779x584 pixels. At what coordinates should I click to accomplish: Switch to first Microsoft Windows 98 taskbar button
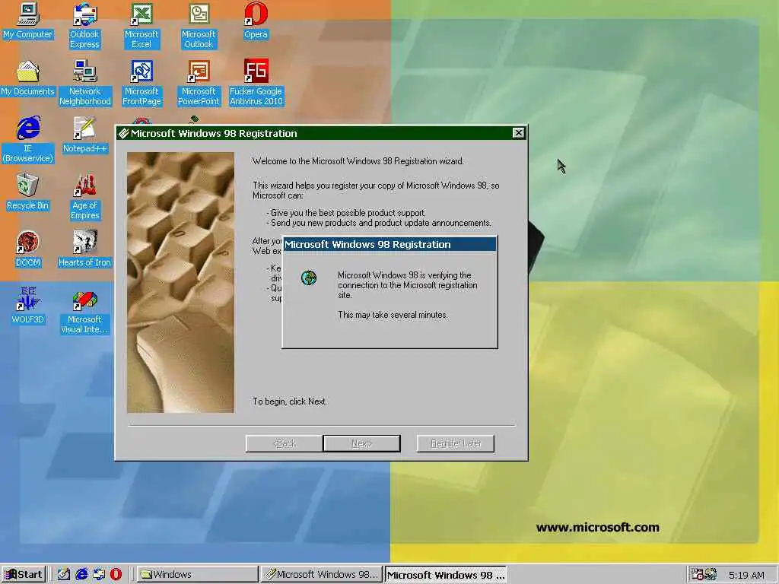tap(322, 575)
